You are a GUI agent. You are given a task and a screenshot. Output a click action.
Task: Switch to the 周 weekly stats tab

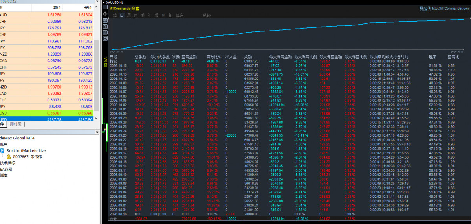(129, 15)
